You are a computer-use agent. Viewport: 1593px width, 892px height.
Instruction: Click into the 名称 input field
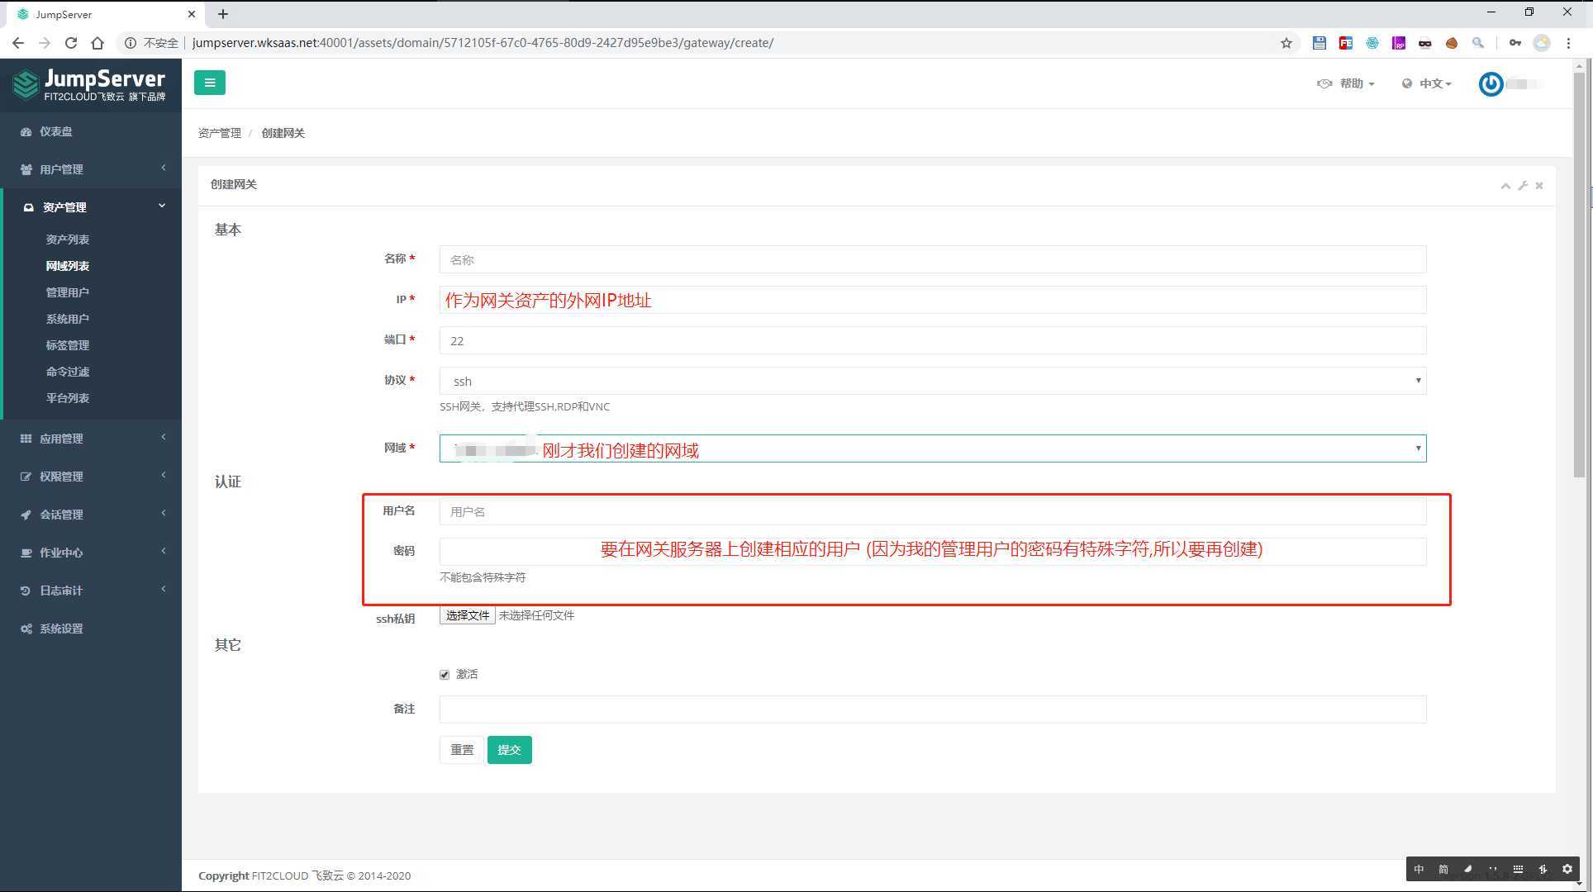[933, 259]
